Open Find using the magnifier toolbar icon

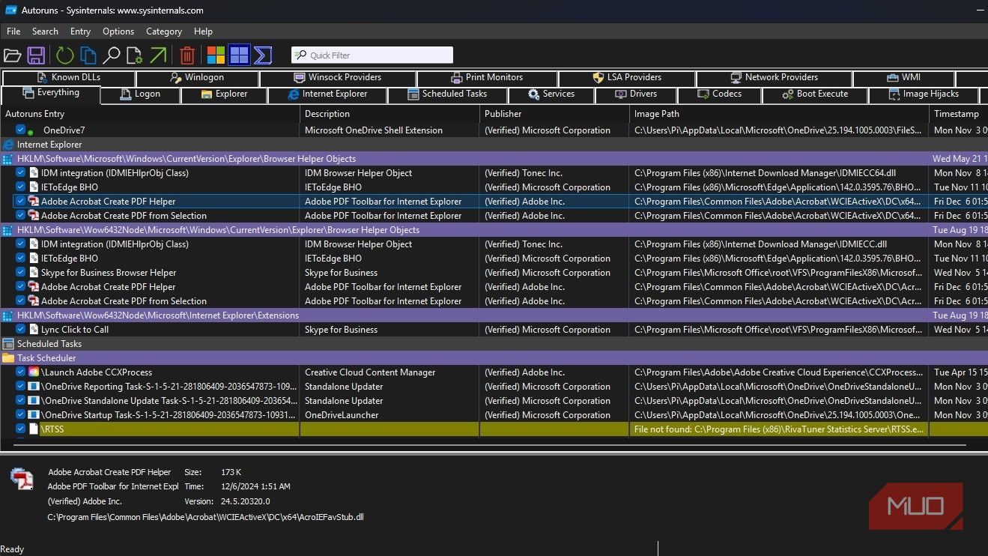[112, 55]
